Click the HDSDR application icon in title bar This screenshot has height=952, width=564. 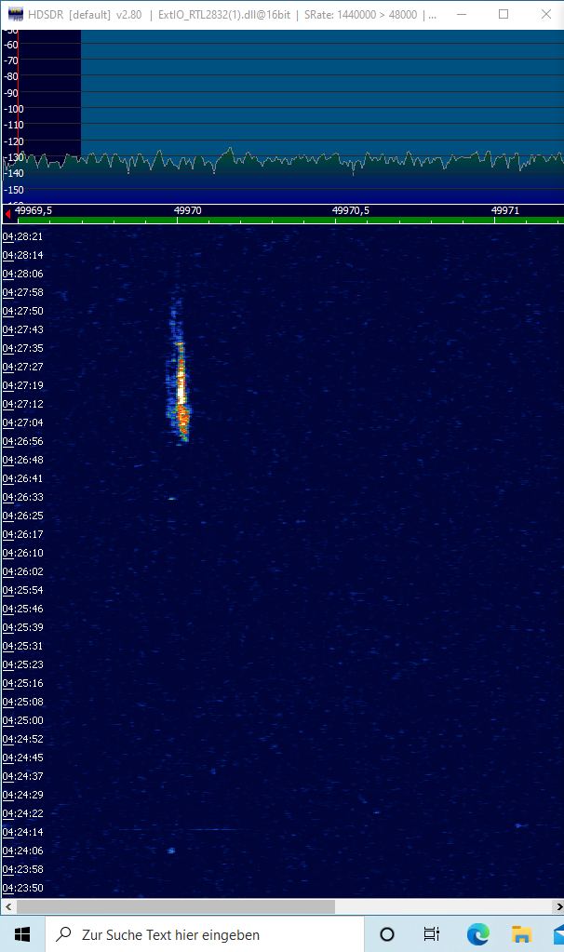coord(15,14)
